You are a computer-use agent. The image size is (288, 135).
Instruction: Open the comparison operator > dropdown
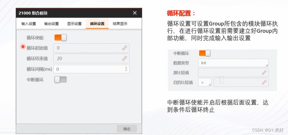click(x=205, y=82)
